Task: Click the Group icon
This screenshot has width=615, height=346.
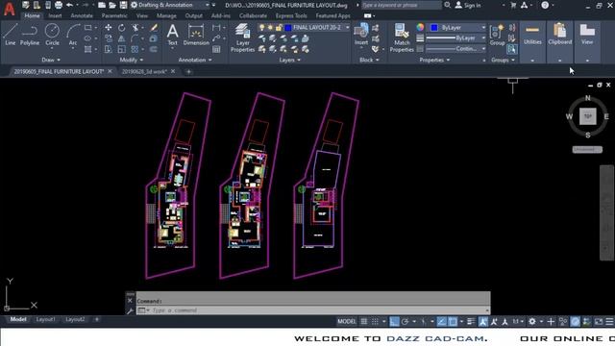Action: coord(497,35)
